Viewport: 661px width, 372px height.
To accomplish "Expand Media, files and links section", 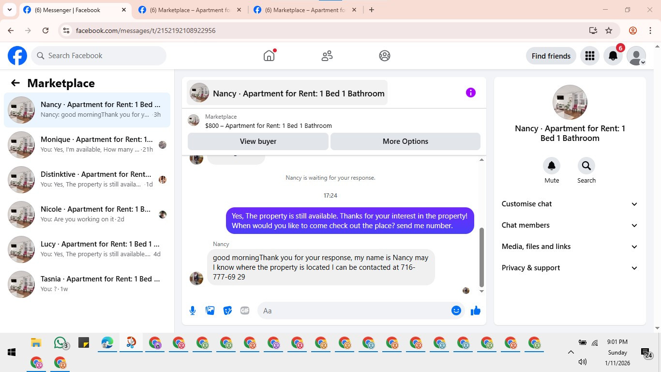I will click(570, 247).
